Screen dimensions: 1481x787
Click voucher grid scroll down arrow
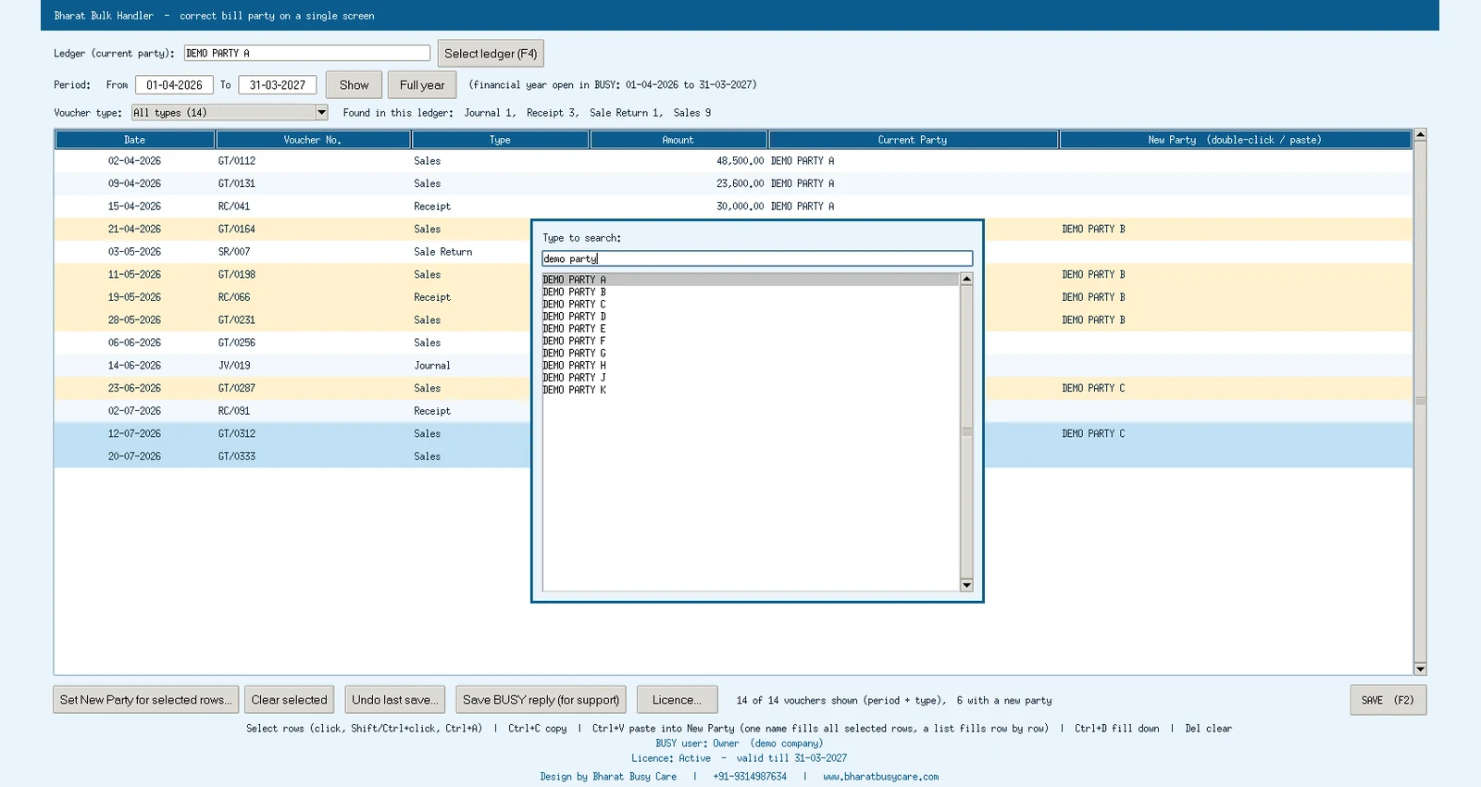pyautogui.click(x=1420, y=668)
